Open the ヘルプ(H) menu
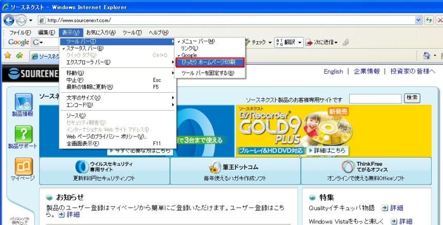The image size is (443, 225). tap(159, 32)
